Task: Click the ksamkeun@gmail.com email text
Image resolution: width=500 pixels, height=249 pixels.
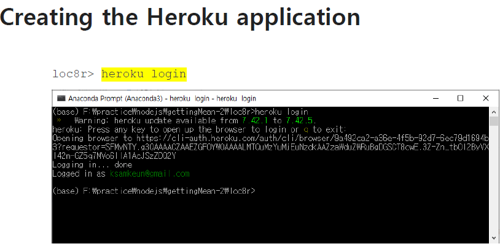Action: coord(150,174)
